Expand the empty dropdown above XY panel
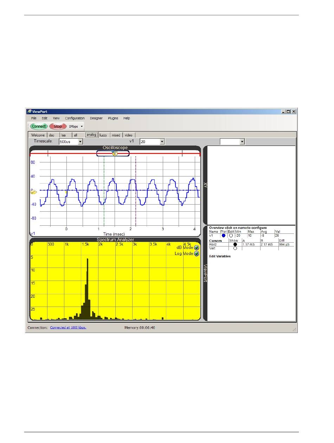 point(242,142)
